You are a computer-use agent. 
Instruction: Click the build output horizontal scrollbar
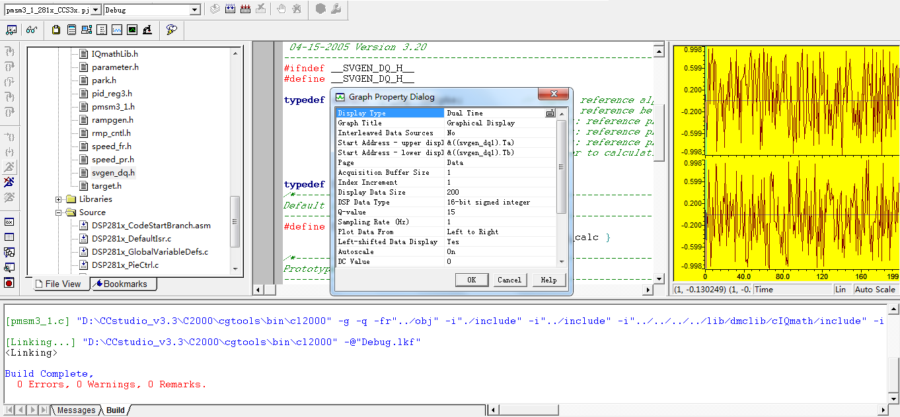(x=687, y=410)
